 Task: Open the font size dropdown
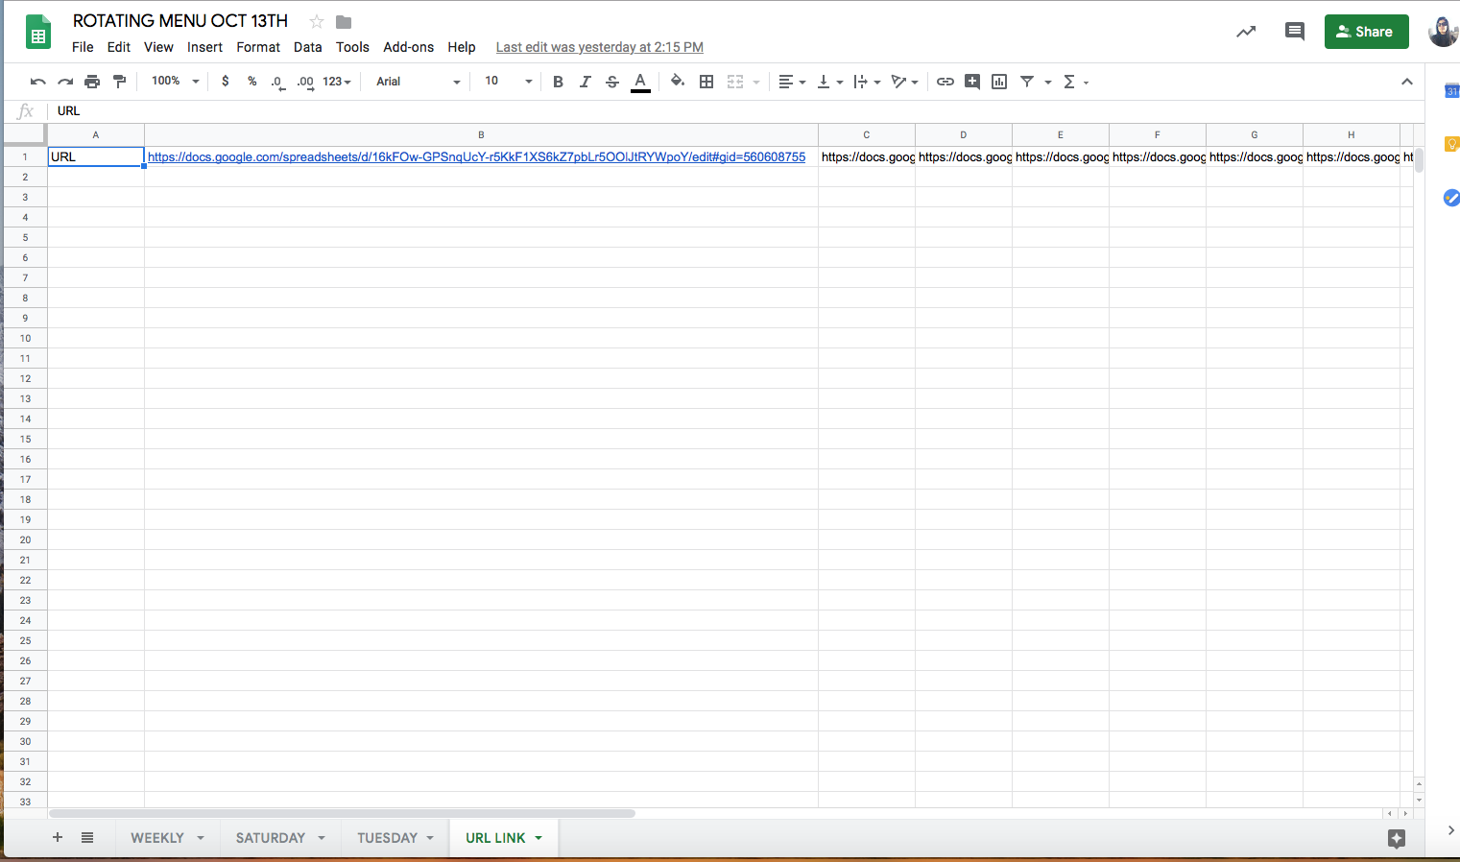[x=508, y=82]
